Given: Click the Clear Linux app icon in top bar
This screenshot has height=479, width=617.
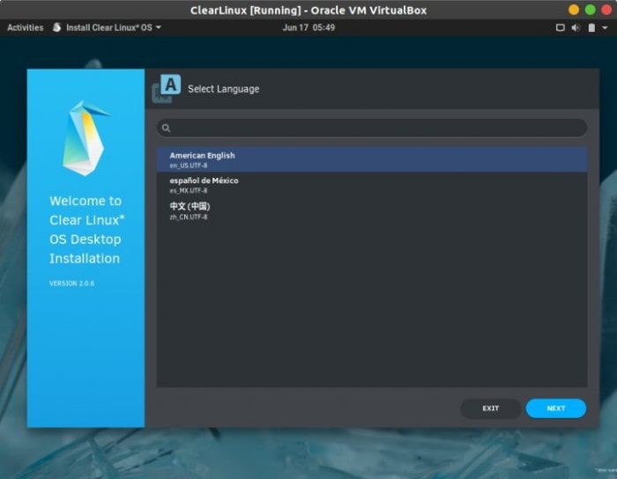Looking at the screenshot, I should pyautogui.click(x=57, y=27).
